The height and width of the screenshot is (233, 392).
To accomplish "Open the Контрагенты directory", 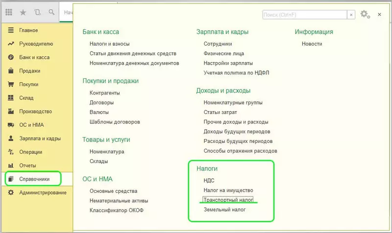I will pos(104,93).
